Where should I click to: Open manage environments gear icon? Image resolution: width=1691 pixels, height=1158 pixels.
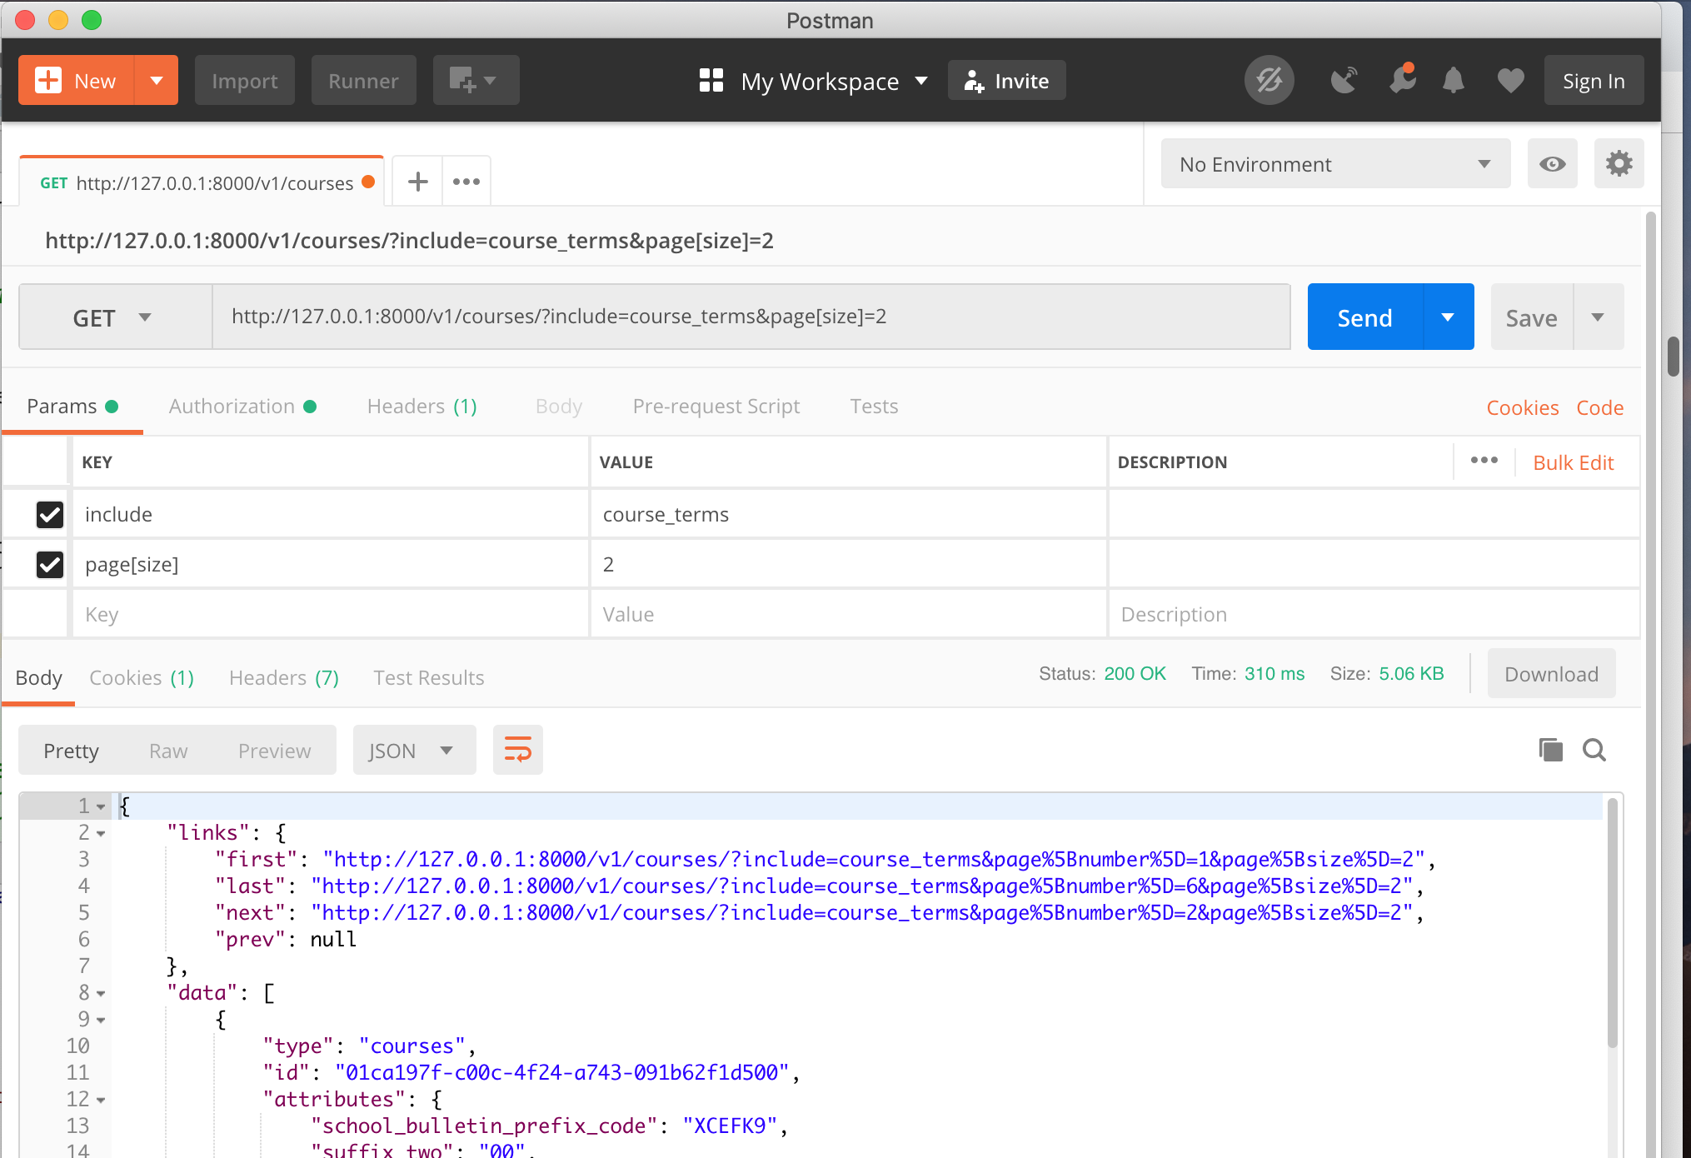click(1619, 164)
